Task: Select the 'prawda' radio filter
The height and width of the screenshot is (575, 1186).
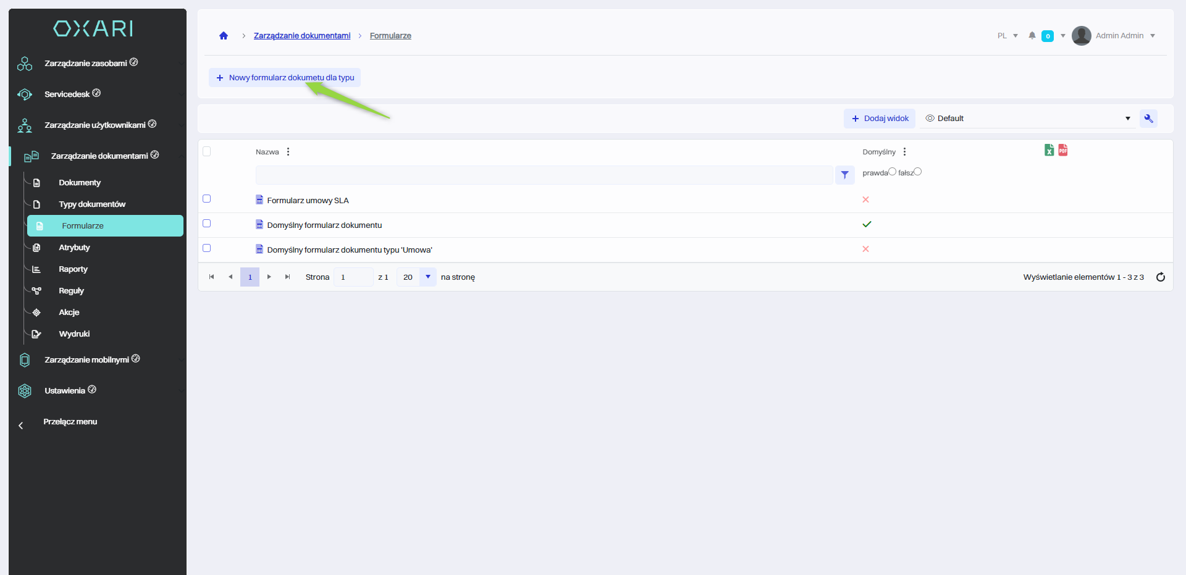Action: point(892,172)
